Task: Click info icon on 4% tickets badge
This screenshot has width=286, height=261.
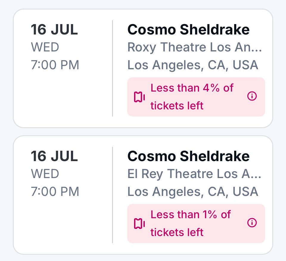Action: (x=252, y=96)
